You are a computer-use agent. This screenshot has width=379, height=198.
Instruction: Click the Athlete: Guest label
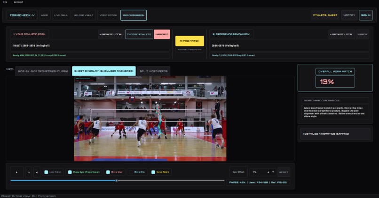coord(325,15)
